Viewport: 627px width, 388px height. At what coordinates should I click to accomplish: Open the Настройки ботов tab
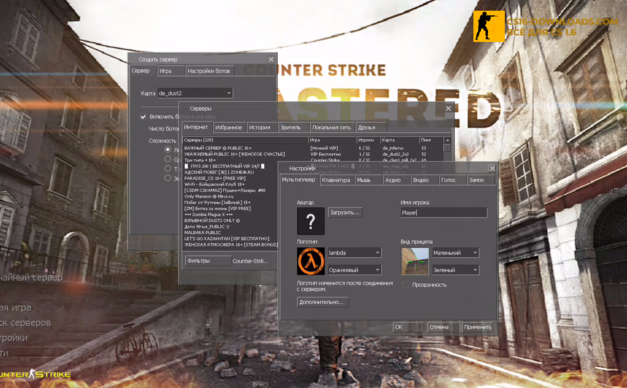tap(209, 71)
